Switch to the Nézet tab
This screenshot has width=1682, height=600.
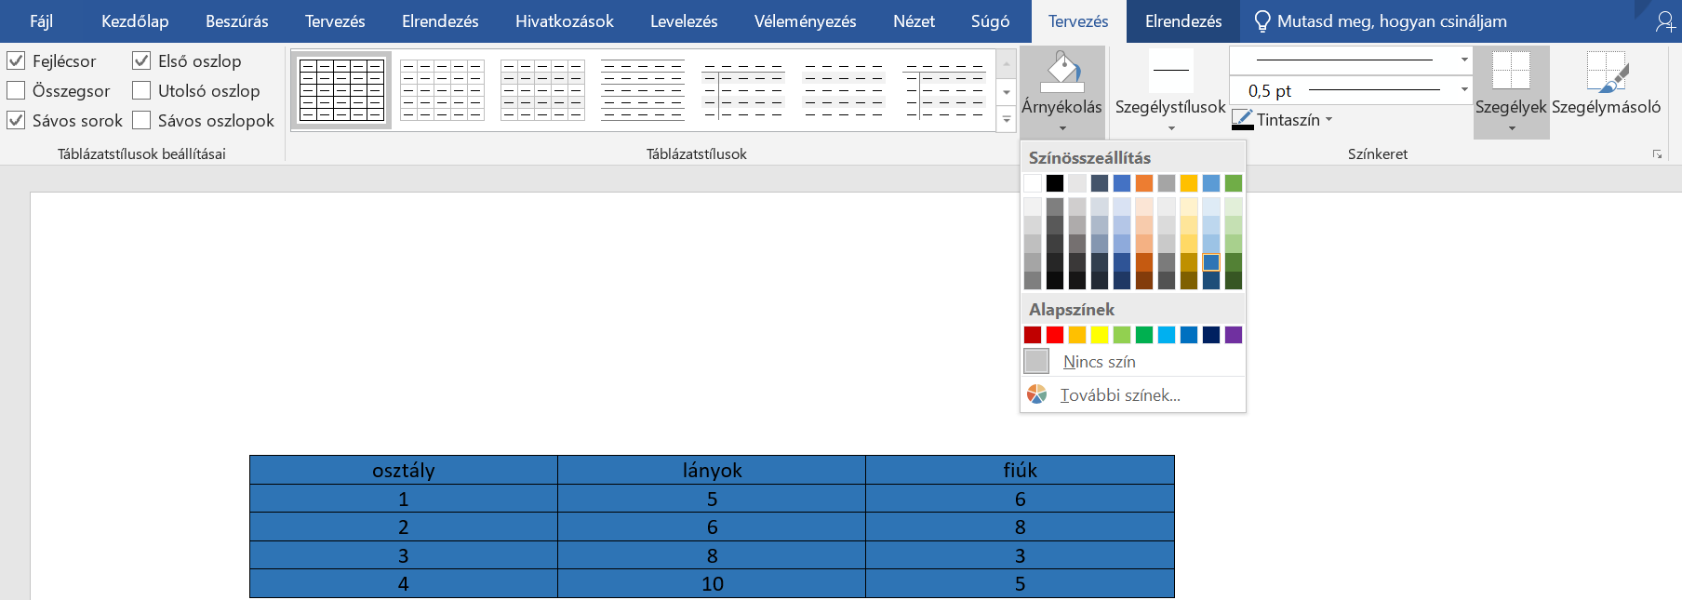914,21
